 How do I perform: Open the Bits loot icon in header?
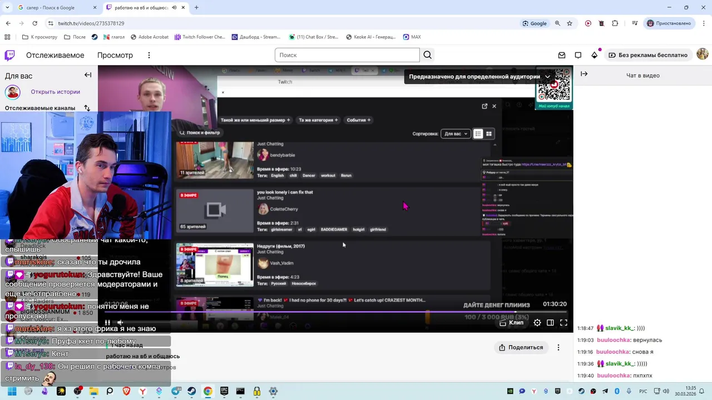click(594, 55)
